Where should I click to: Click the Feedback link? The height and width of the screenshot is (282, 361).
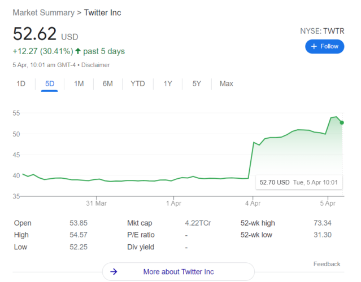click(327, 264)
